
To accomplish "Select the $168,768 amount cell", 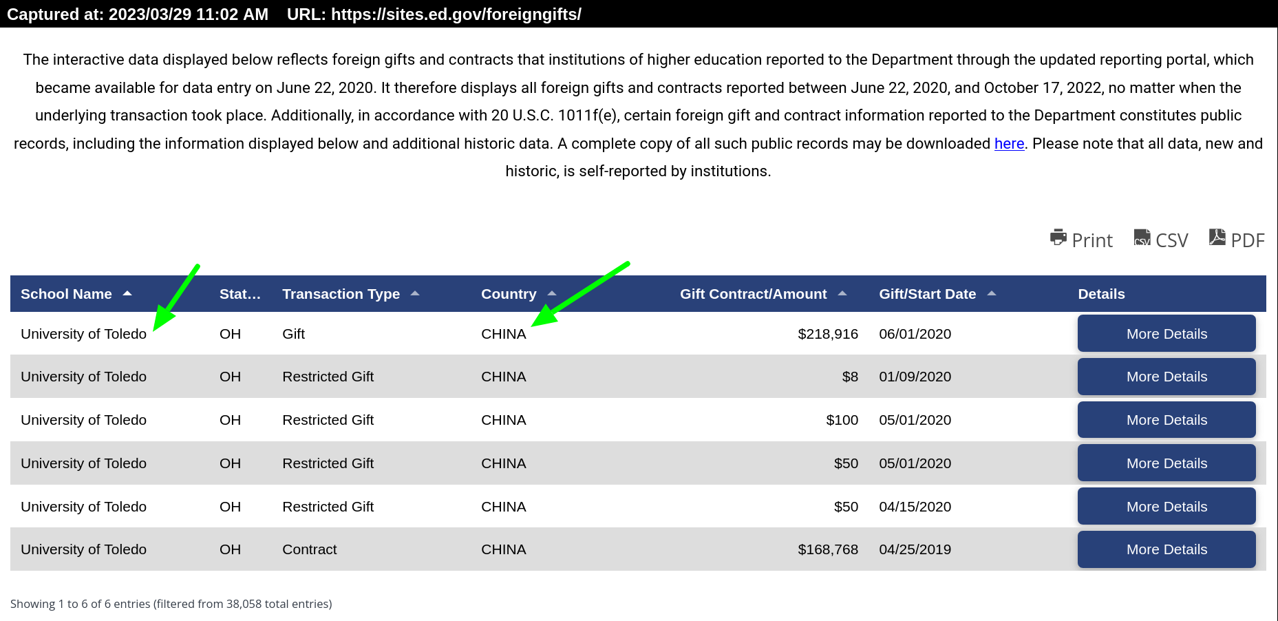I will pyautogui.click(x=828, y=549).
